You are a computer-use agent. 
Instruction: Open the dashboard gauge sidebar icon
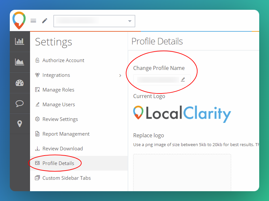[x=20, y=83]
